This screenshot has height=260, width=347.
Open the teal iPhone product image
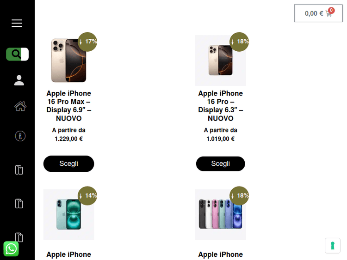(68, 214)
